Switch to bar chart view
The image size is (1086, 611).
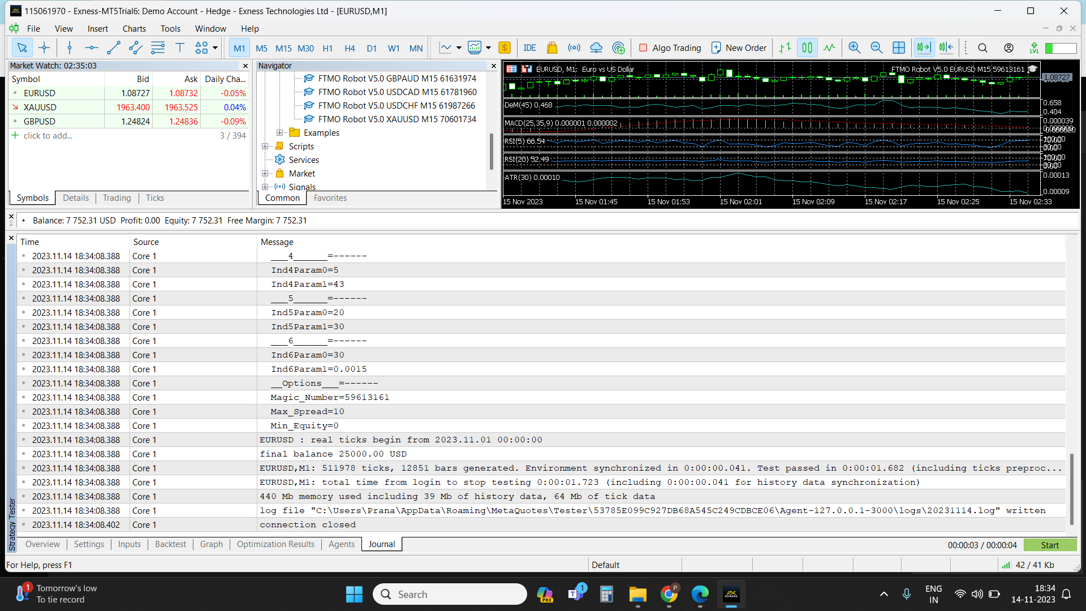(x=785, y=48)
